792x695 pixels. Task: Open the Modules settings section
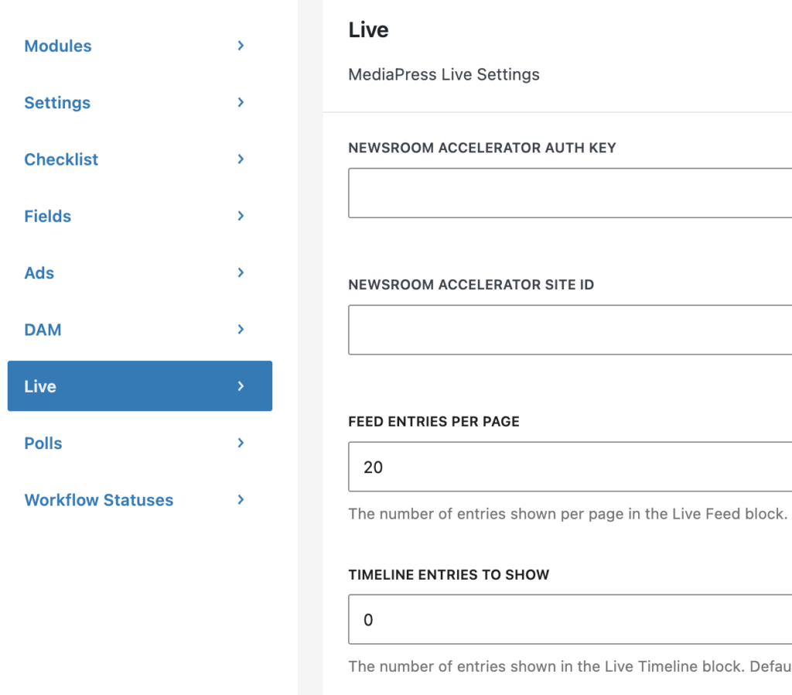[140, 46]
